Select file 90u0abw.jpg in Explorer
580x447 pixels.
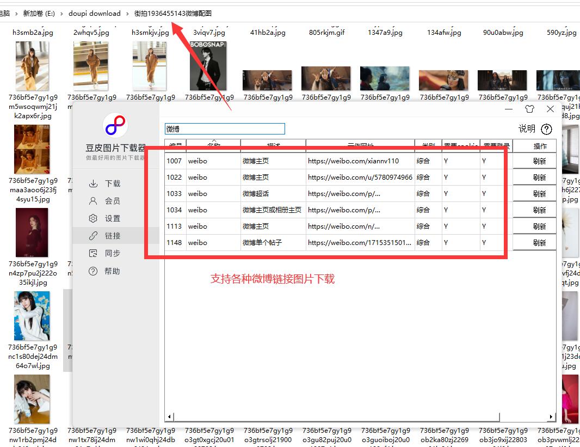[503, 32]
